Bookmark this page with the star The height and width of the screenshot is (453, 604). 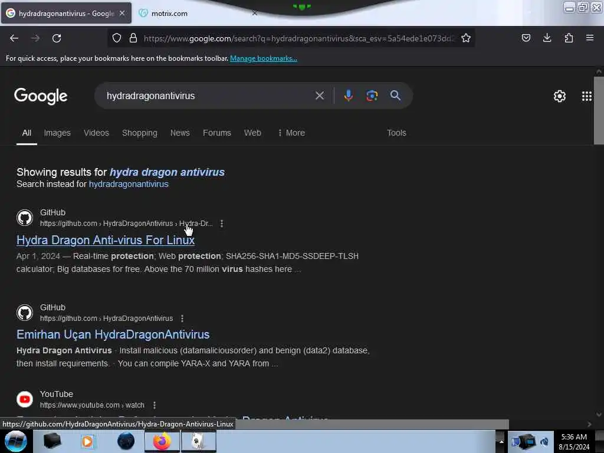[466, 38]
